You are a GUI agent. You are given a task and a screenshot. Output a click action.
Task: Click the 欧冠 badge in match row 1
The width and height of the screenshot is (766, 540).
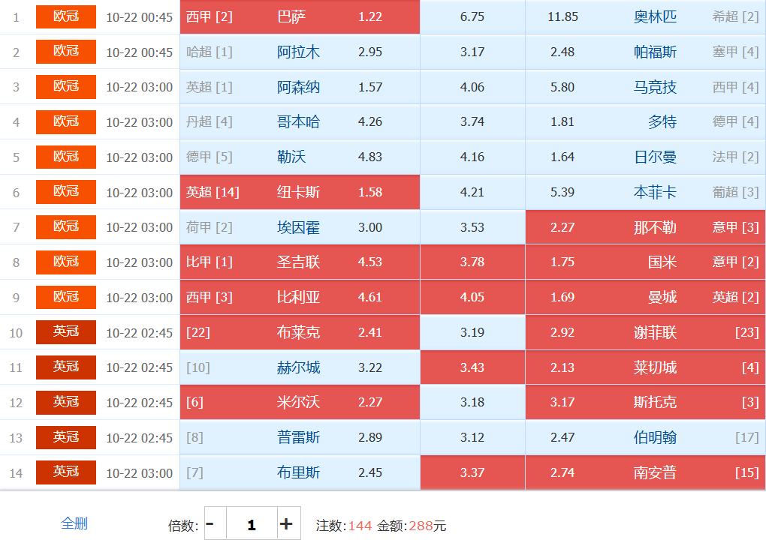pos(66,16)
